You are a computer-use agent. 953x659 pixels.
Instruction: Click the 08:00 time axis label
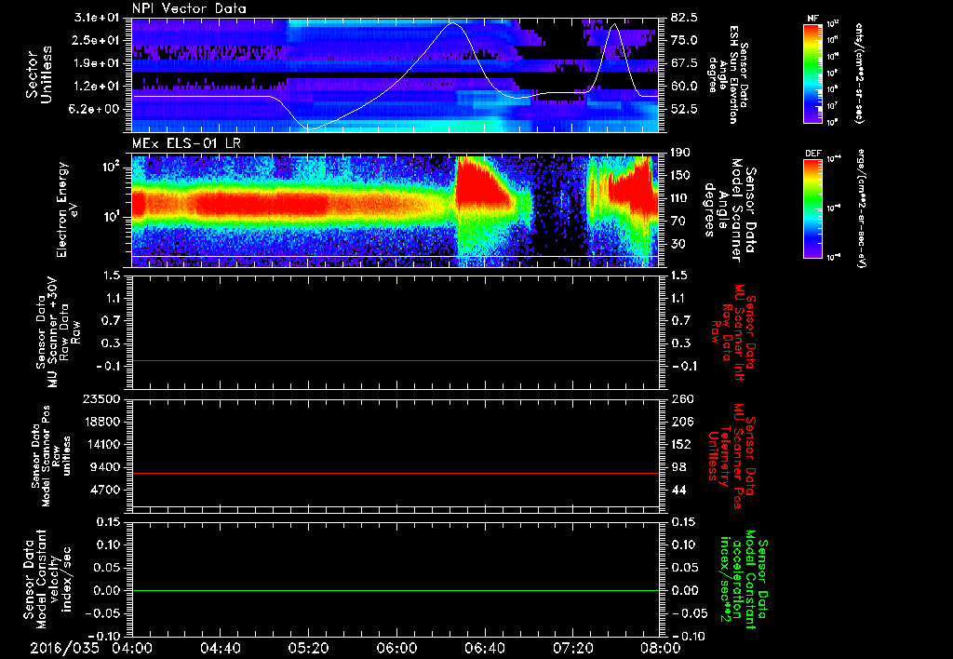661,649
